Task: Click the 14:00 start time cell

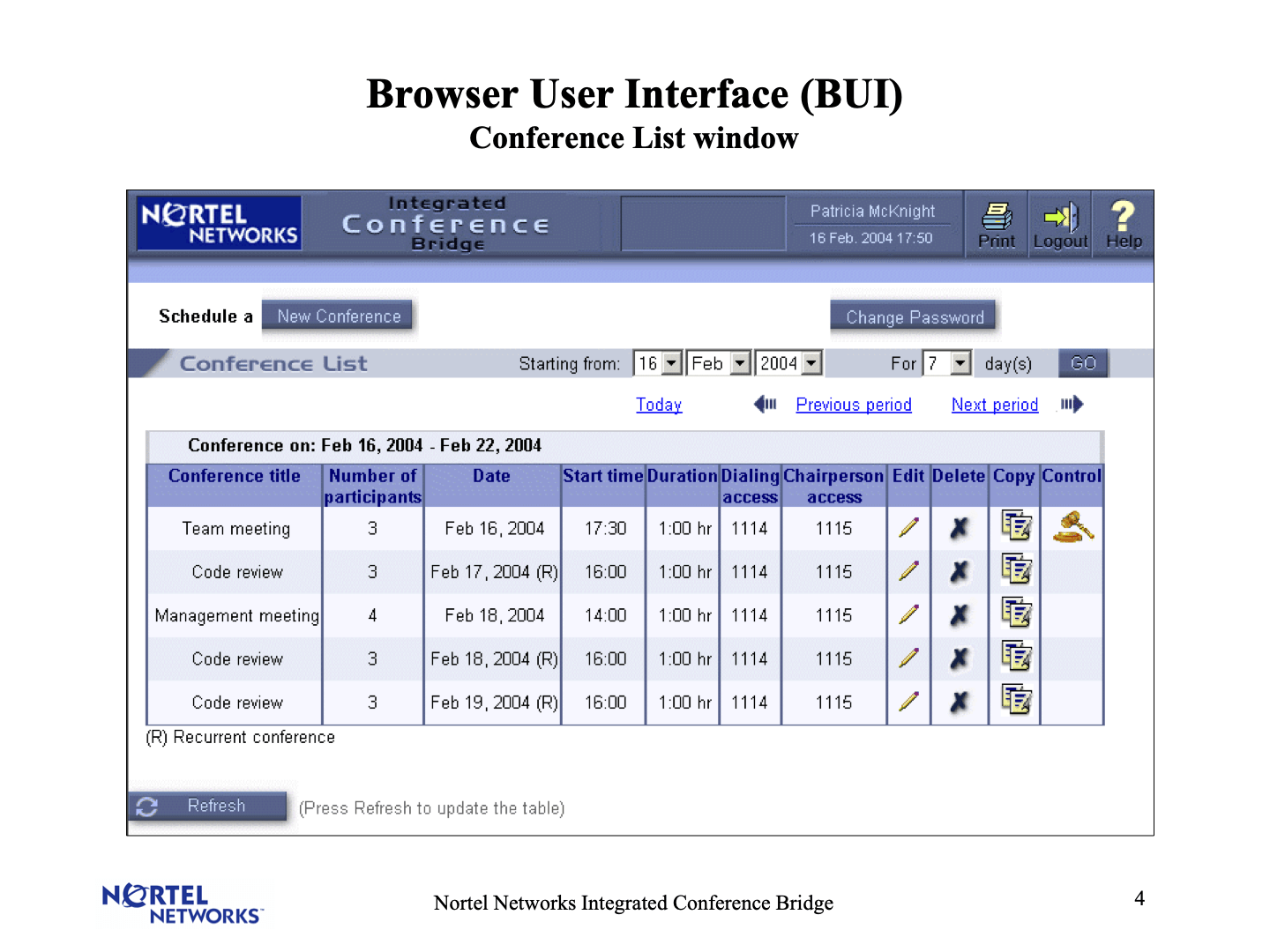Action: click(605, 615)
